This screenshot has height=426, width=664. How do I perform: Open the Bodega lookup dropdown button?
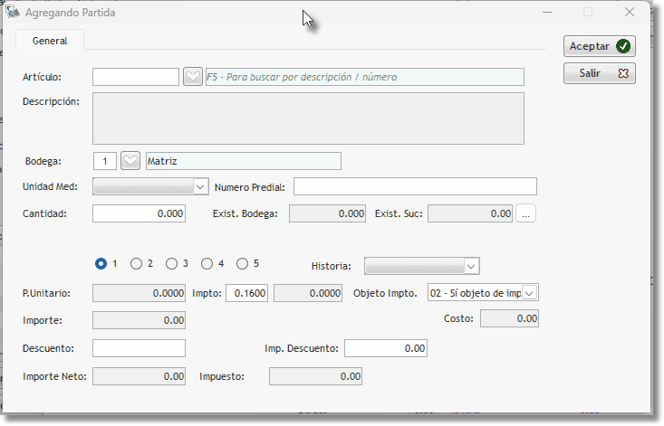[x=130, y=161]
